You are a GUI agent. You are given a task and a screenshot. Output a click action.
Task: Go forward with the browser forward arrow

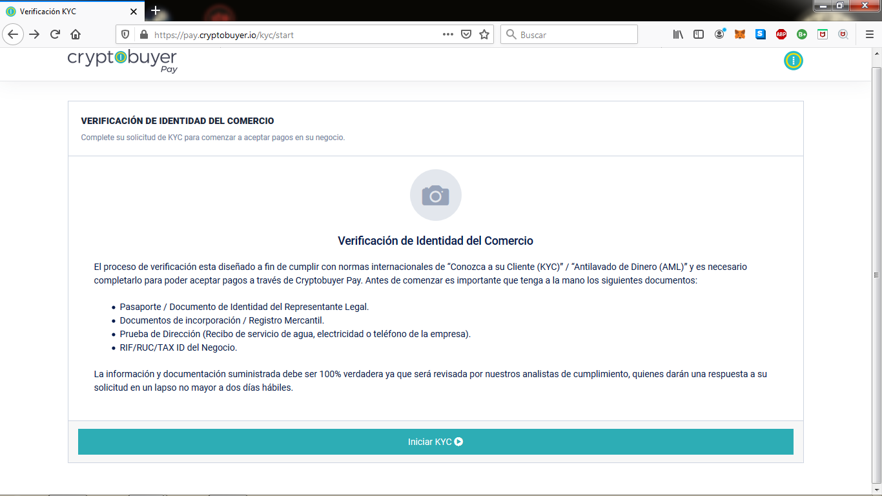(34, 34)
